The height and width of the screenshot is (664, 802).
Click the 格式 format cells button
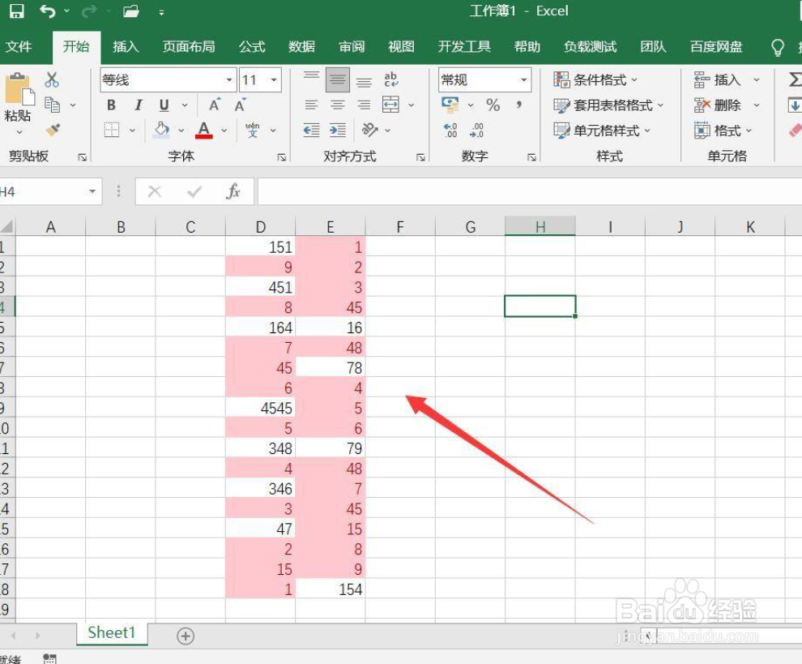[x=723, y=130]
